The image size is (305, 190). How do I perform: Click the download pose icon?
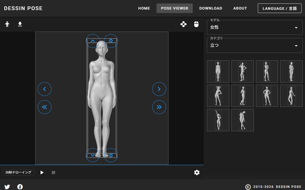20,24
